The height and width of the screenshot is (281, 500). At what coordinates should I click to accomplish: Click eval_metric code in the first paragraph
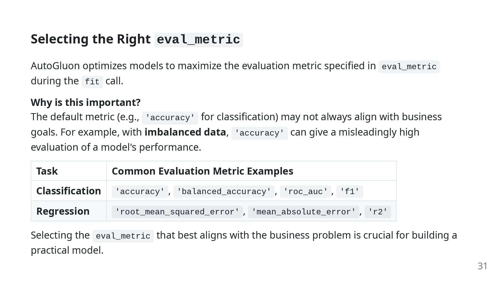(x=409, y=67)
